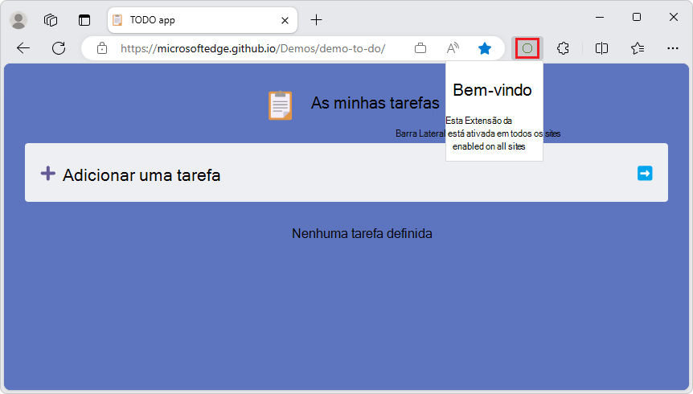The height and width of the screenshot is (394, 693).
Task: Click the address bar URL
Action: 252,48
